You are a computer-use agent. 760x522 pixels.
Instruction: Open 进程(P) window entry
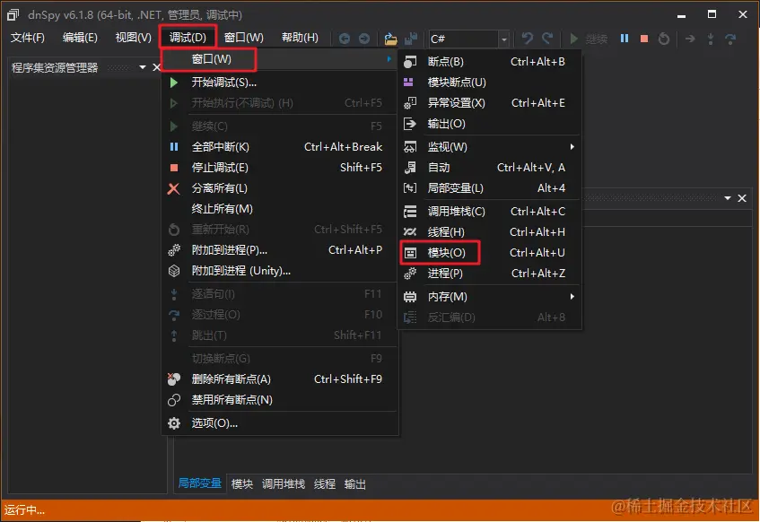pos(490,274)
